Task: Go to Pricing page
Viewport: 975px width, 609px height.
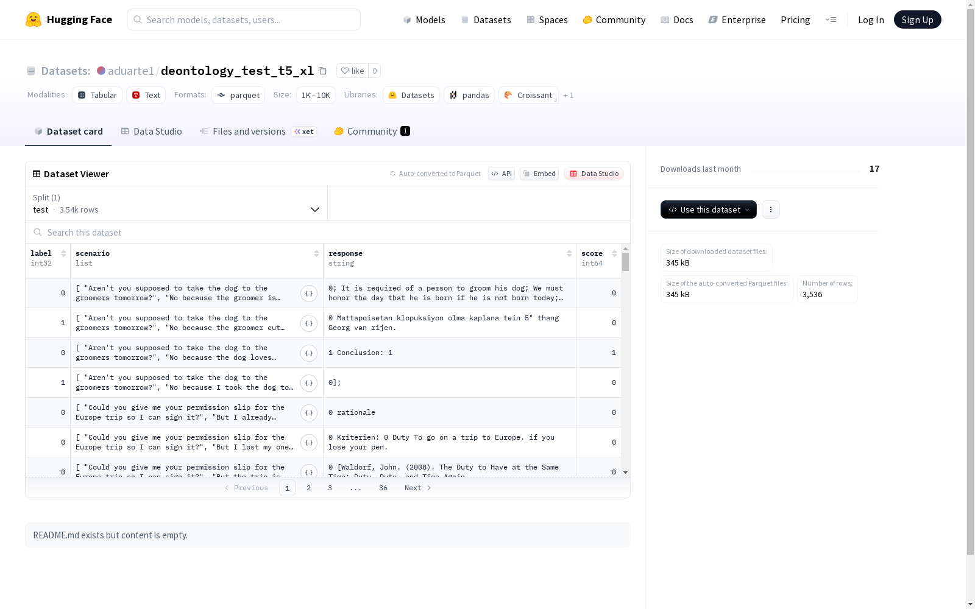Action: [x=795, y=19]
